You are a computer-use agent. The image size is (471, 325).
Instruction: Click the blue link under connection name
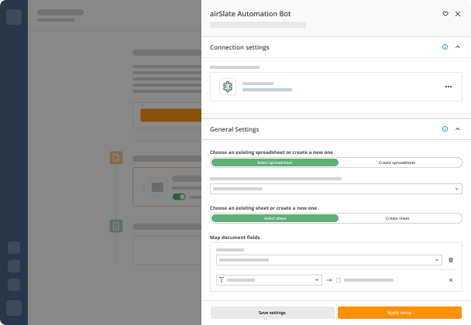click(267, 90)
